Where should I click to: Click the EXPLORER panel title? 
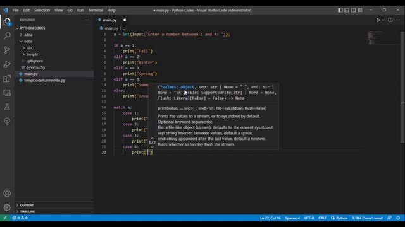[x=27, y=20]
